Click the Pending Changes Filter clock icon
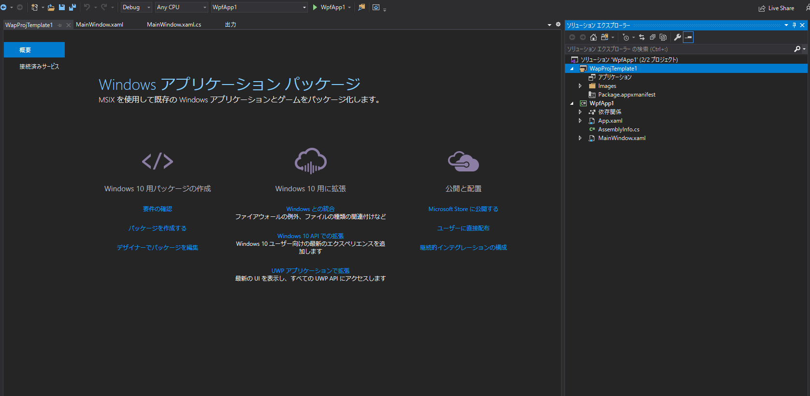The width and height of the screenshot is (810, 396). click(626, 37)
